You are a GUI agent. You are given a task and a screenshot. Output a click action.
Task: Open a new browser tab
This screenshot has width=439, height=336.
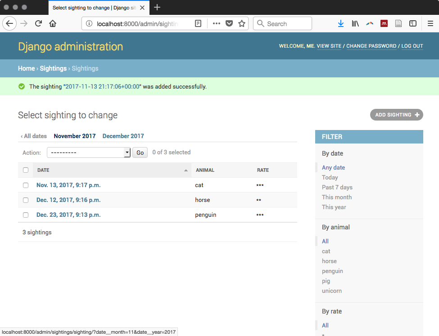[157, 8]
